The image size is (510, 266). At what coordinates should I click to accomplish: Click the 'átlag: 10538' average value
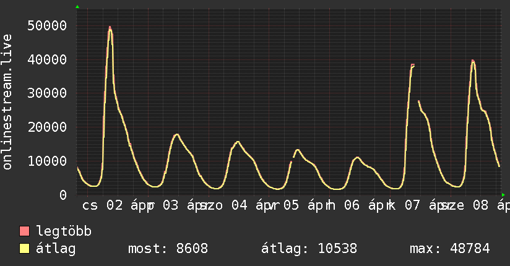pyautogui.click(x=309, y=249)
